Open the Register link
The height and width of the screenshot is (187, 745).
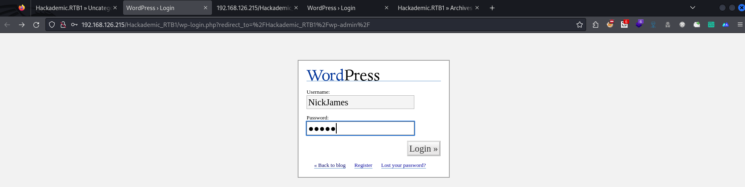click(x=363, y=165)
